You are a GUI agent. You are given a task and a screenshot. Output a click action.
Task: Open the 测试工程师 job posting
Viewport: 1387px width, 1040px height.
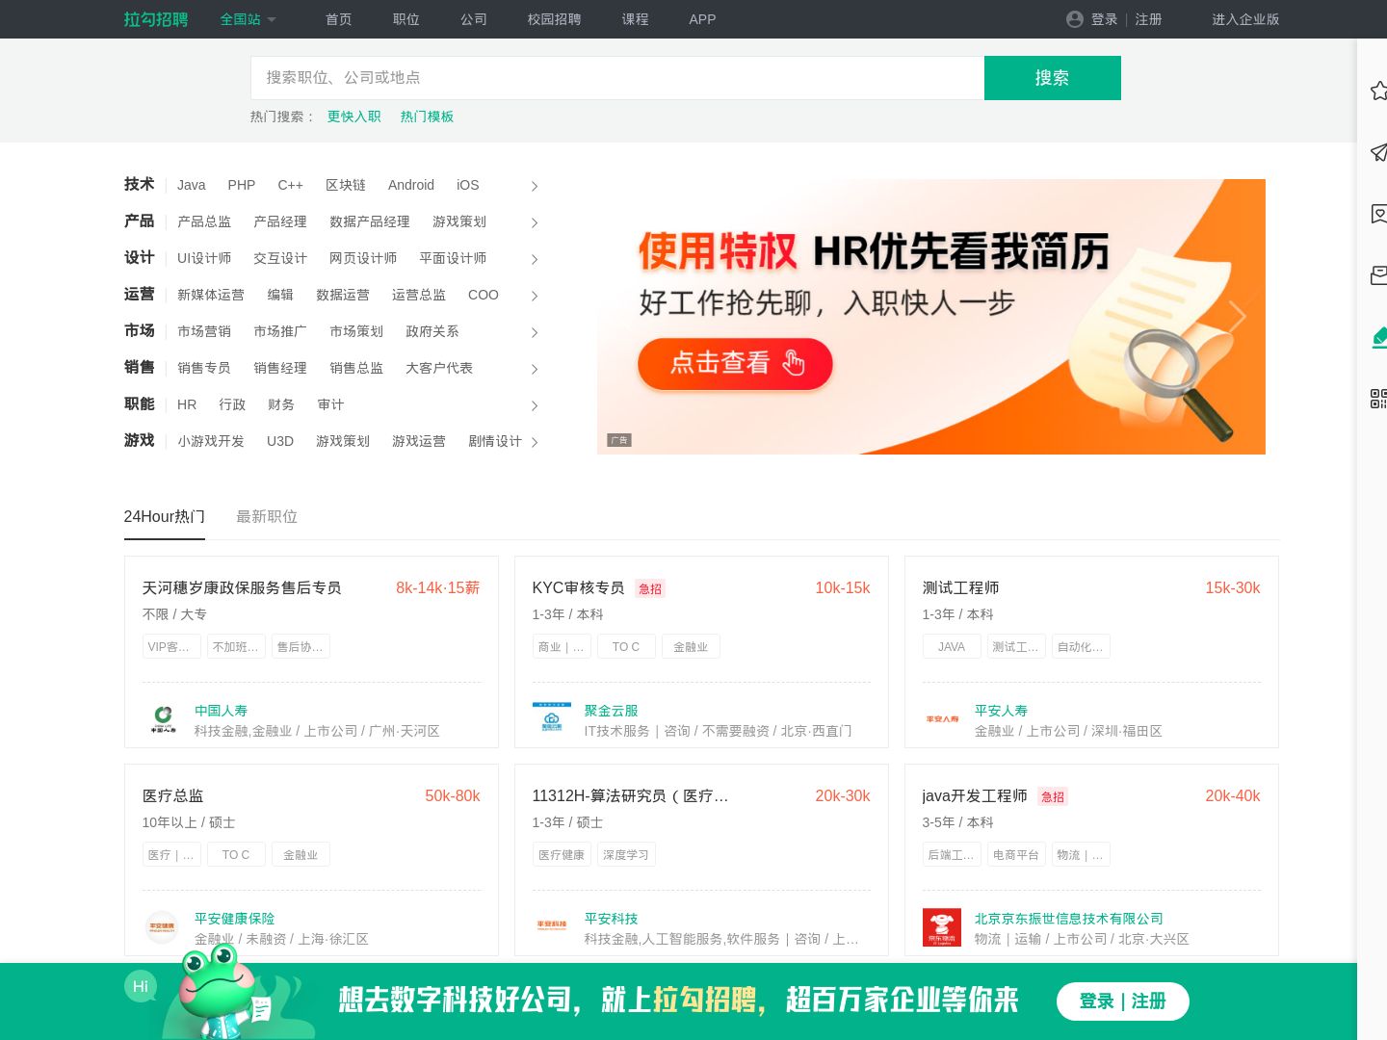pyautogui.click(x=961, y=587)
